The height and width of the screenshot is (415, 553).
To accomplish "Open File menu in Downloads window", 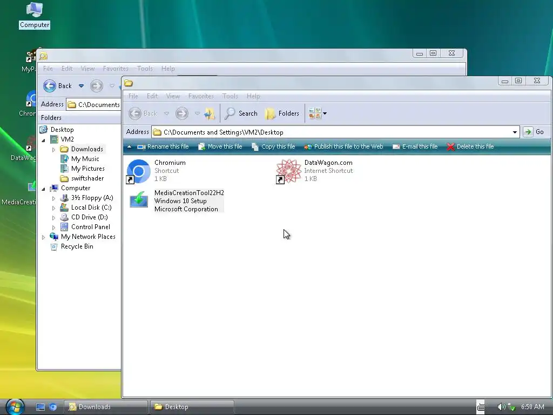I will [x=48, y=69].
